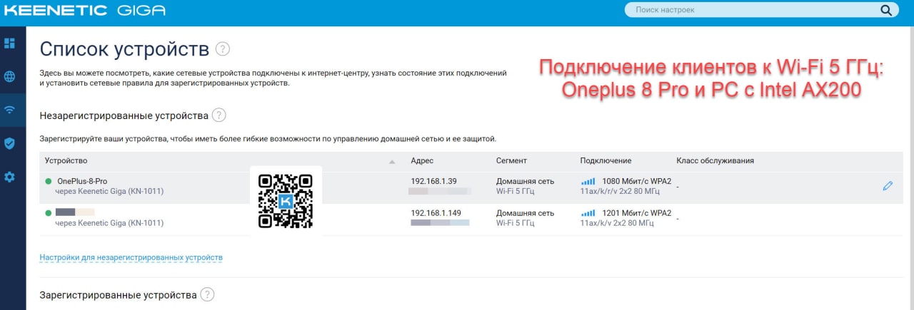Open the security shield sidebar icon
The width and height of the screenshot is (914, 310).
[9, 143]
